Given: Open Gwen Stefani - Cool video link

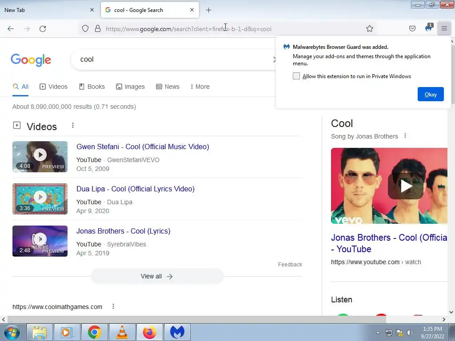Looking at the screenshot, I should click(143, 147).
